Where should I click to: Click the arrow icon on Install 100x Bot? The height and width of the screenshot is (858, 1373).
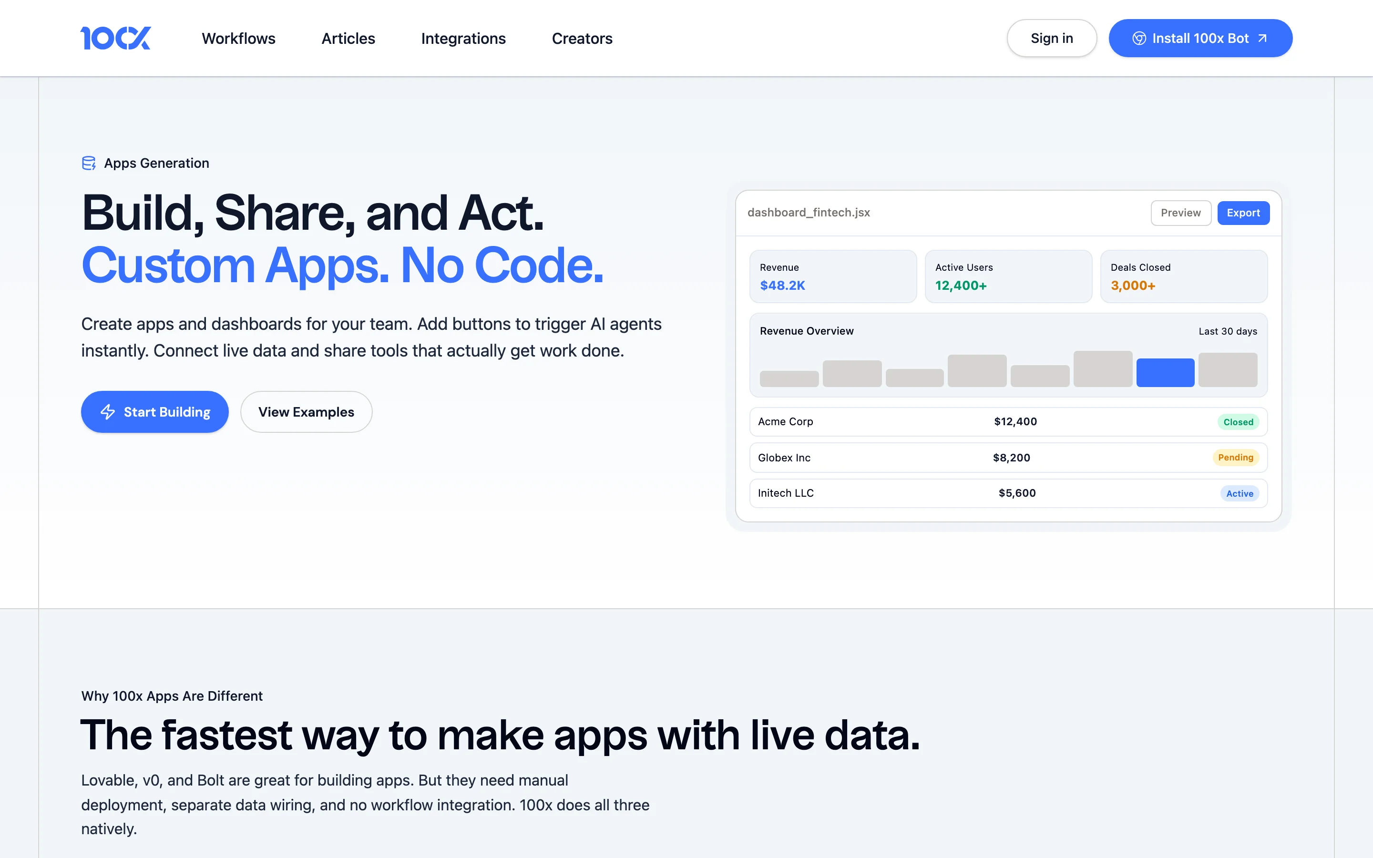point(1262,38)
